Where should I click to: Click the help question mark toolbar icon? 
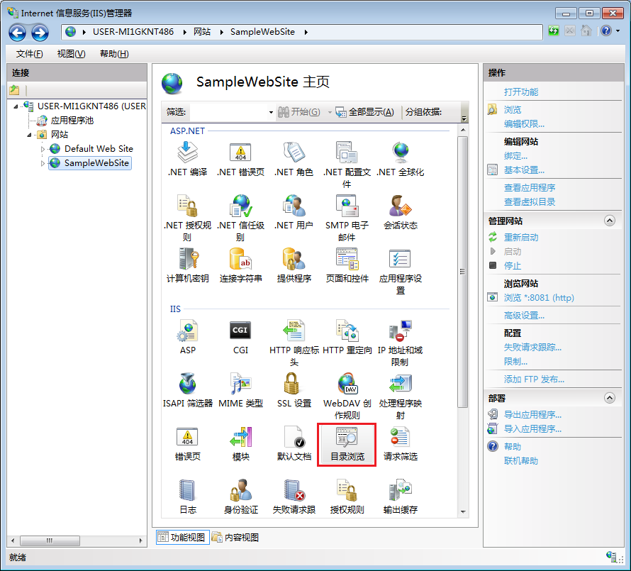(606, 31)
